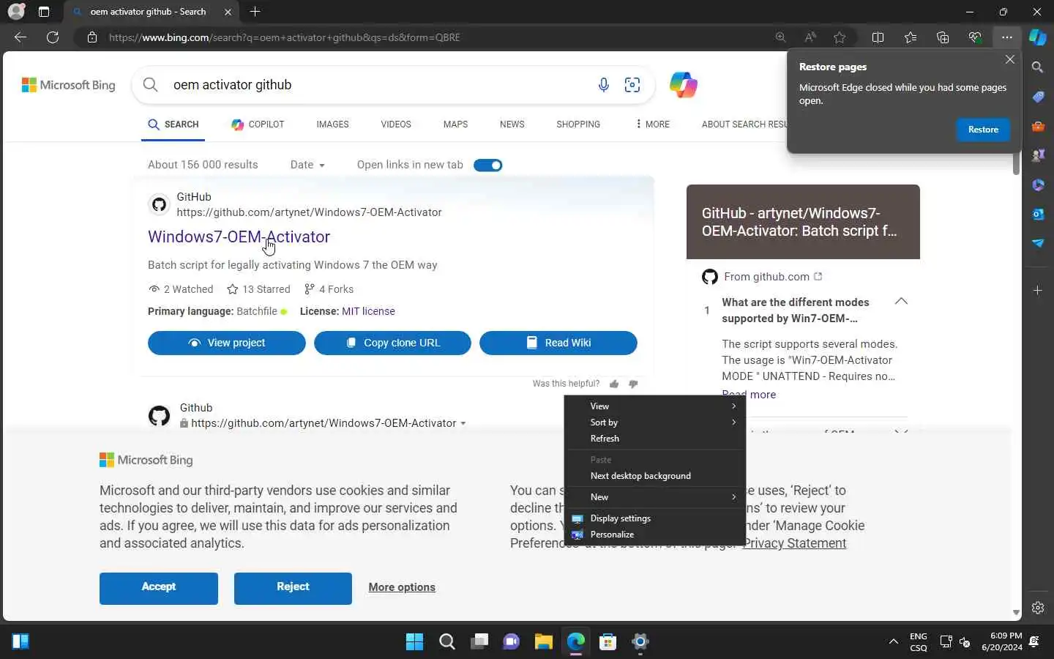This screenshot has height=659, width=1054.
Task: Select Personalize in the context menu
Action: [654, 535]
